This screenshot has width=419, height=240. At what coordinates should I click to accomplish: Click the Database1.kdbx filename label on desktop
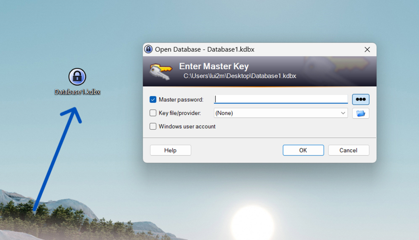tap(77, 91)
